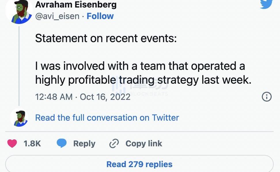Viewport: 280px width, 172px height.
Task: Click the vertical thread connector line
Action: coord(19,66)
